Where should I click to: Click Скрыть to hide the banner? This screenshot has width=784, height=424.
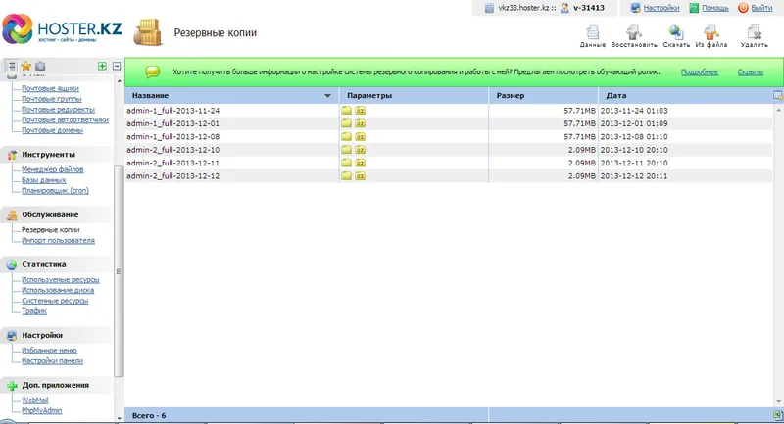coord(750,72)
